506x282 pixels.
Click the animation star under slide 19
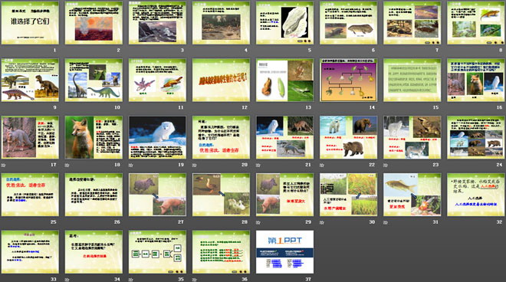130,165
